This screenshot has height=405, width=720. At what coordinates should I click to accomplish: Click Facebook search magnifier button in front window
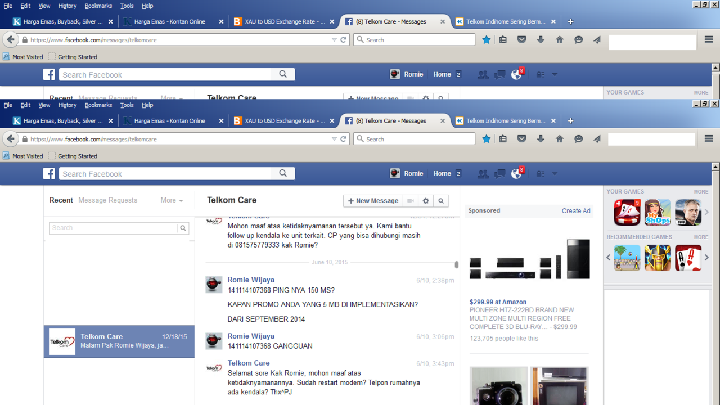coord(283,173)
